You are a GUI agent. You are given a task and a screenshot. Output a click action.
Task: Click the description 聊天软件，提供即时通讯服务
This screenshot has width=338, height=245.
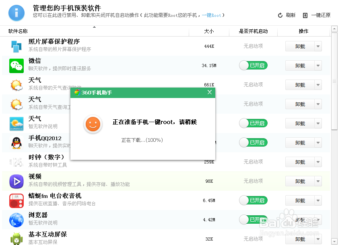click(x=60, y=69)
